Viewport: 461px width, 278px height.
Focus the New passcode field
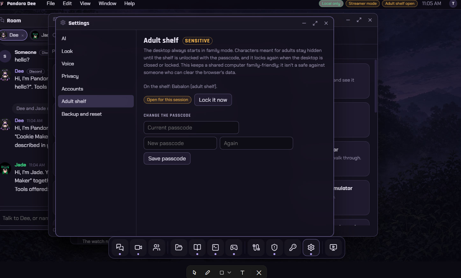180,143
